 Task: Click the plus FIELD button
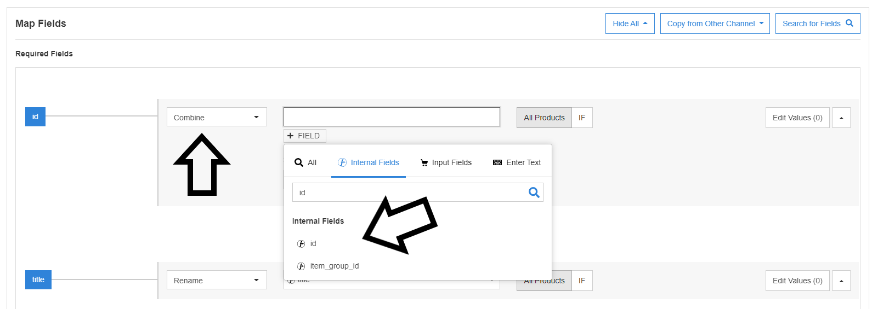[304, 136]
